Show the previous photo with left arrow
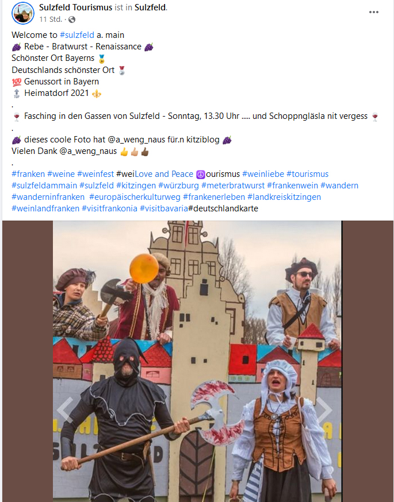This screenshot has height=502, width=394. [66, 410]
